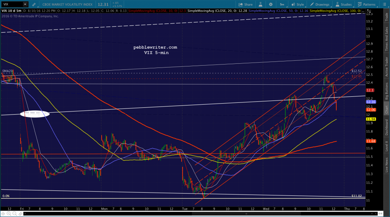
Task: Click the symbol link chain icon
Action: 34,5
